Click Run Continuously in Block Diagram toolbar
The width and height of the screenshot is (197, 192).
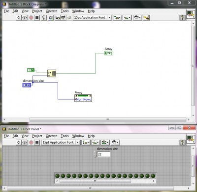click(25, 18)
